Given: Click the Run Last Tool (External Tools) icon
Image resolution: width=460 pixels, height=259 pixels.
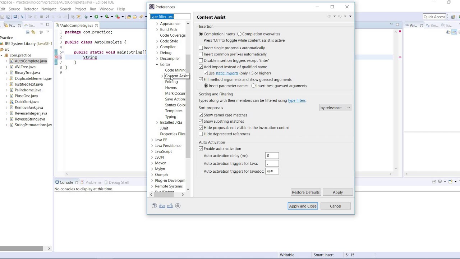Looking at the screenshot, I should coord(118,17).
